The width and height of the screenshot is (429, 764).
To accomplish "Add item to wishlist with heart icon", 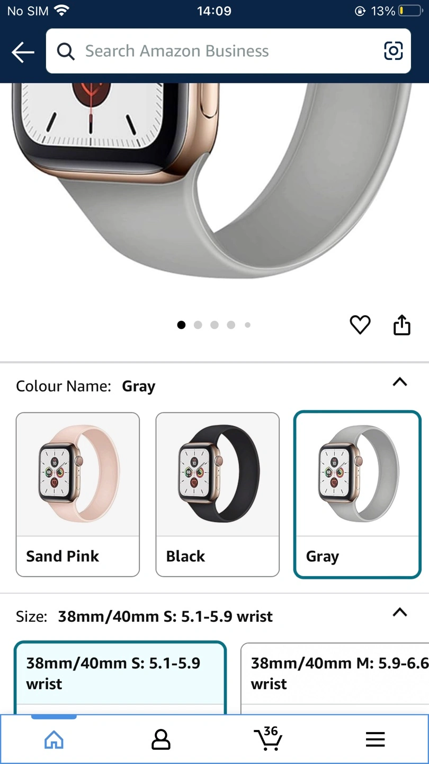I will point(360,325).
